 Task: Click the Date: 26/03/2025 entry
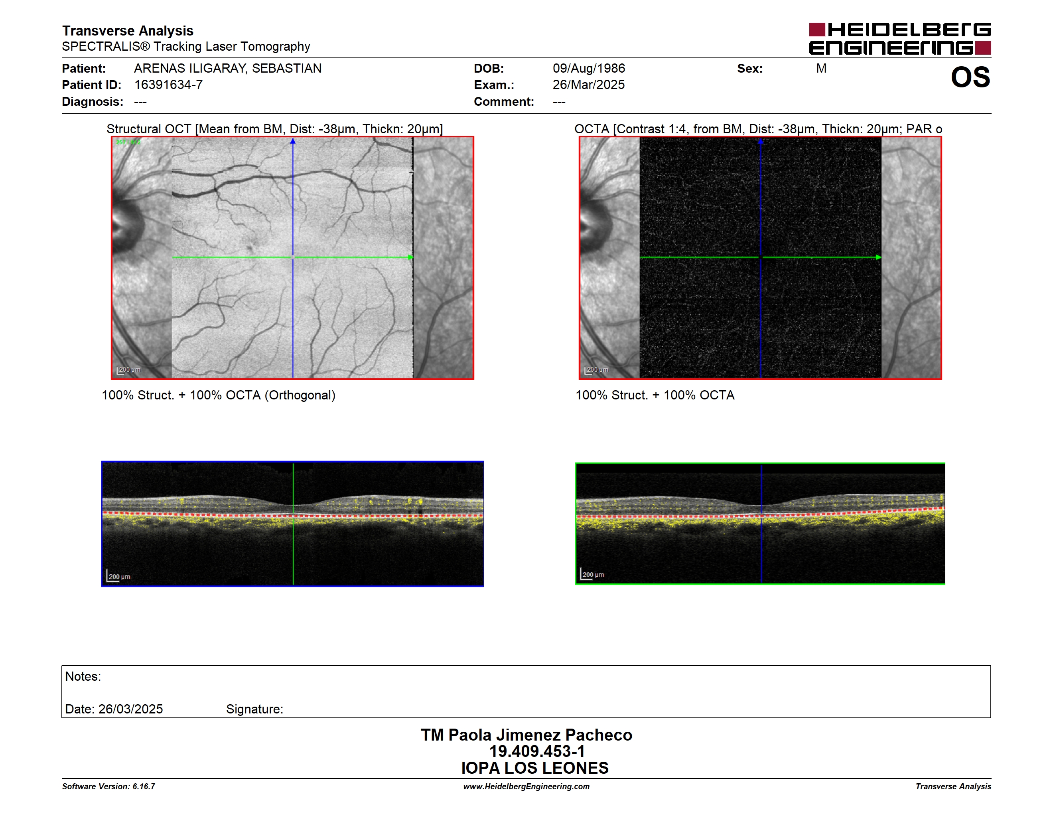pos(114,709)
